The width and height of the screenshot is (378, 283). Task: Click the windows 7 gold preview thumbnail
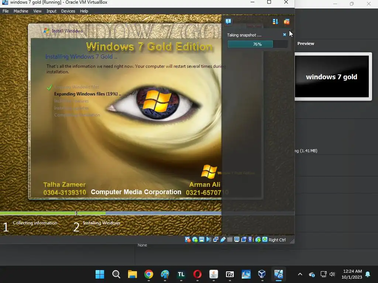point(332,77)
